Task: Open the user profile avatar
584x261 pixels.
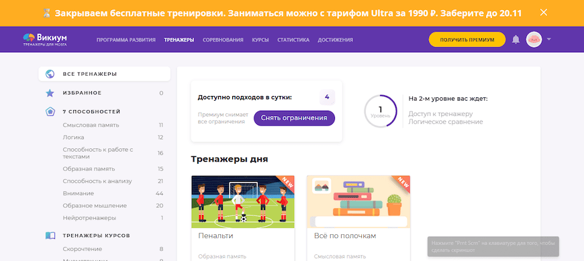Action: 534,40
